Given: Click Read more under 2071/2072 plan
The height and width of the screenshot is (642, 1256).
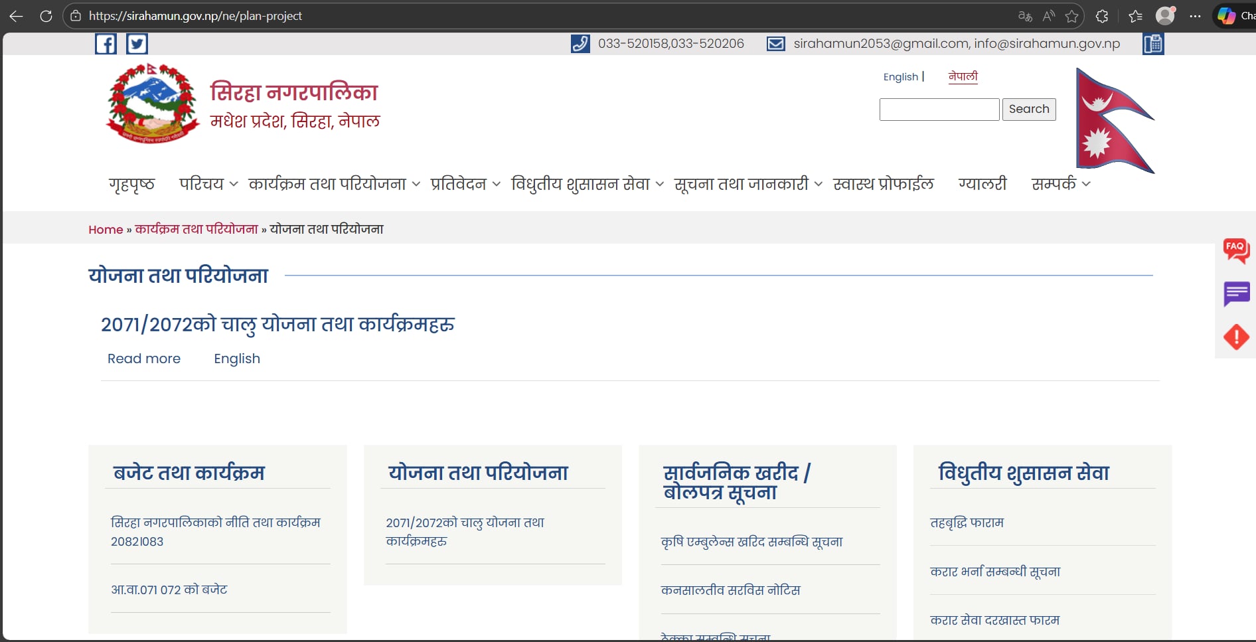Looking at the screenshot, I should [x=144, y=359].
